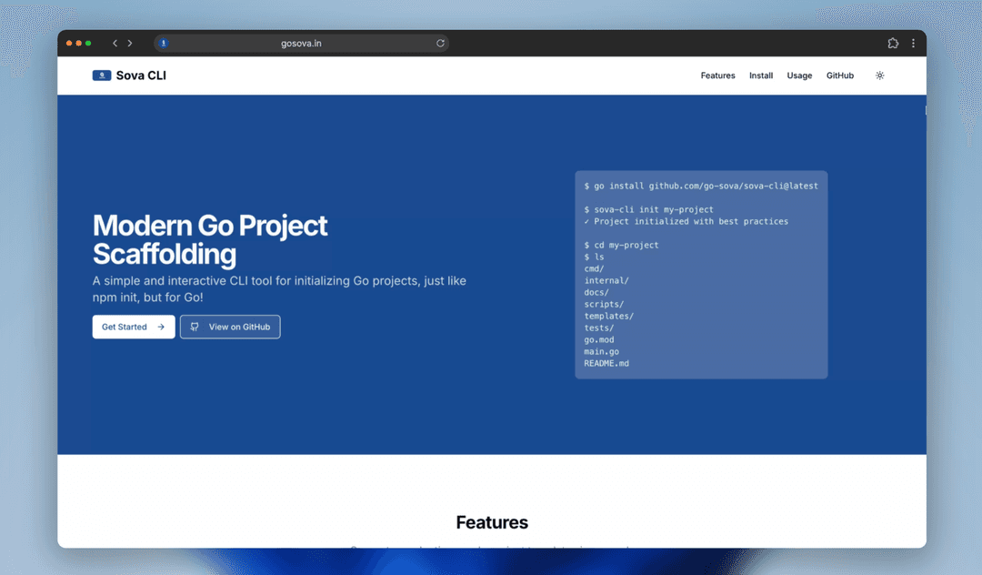Click 'templates/' in the terminal listing
The width and height of the screenshot is (982, 575).
608,317
